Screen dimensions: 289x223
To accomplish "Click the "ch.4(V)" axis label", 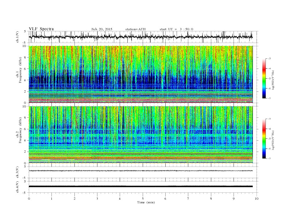I will point(18,187).
